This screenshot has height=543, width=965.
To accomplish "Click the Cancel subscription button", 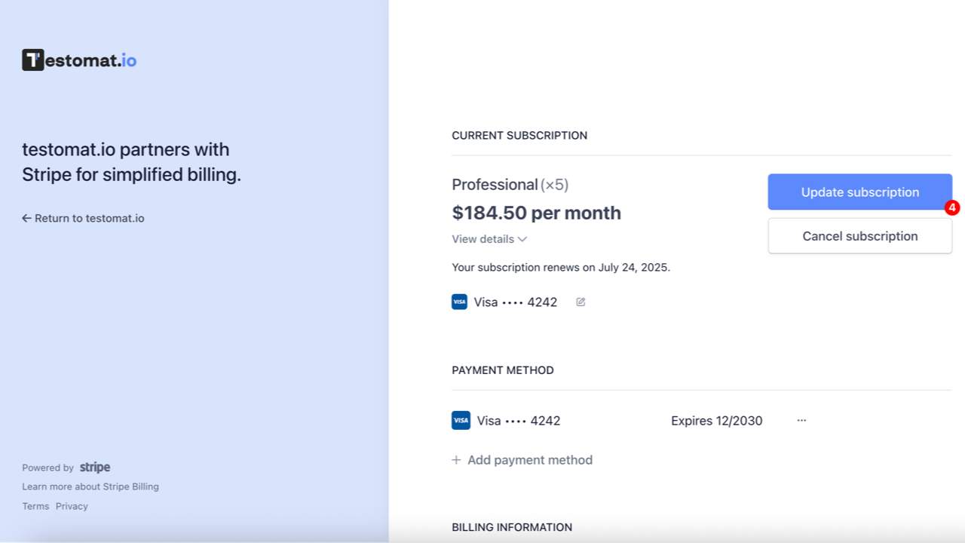I will click(859, 235).
